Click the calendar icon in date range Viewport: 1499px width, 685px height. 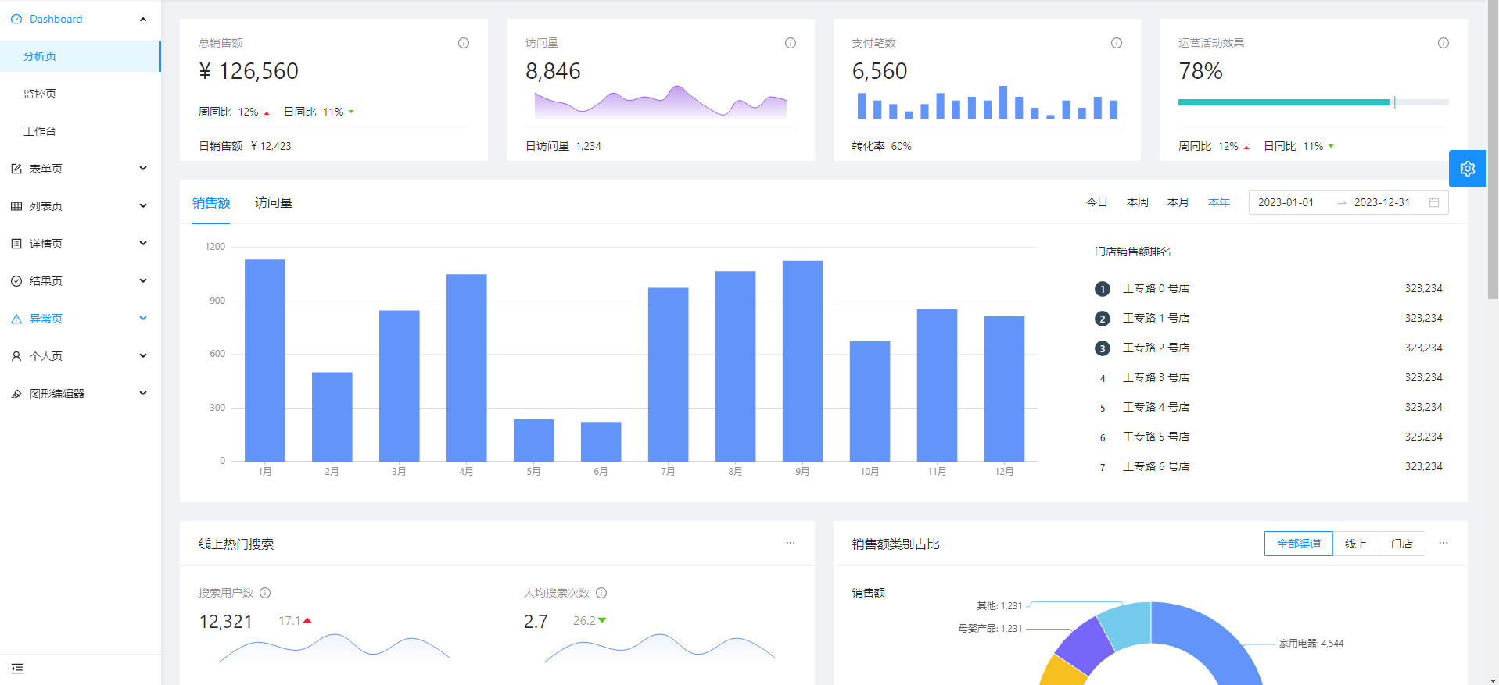(1434, 202)
